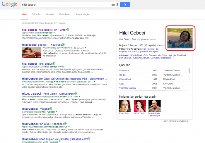Screen dimensions: 205x143
Task: Click green checkmark next to ekşi sözlük result
Action: 54,63
